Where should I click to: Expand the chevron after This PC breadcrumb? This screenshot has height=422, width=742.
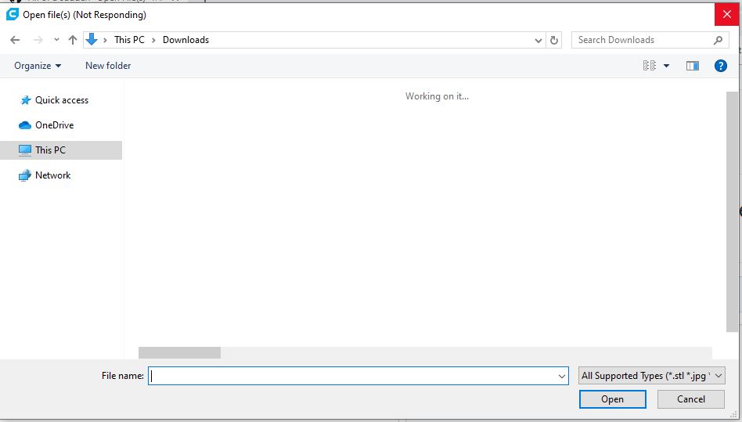click(x=153, y=40)
